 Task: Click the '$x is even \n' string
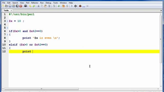[45, 38]
